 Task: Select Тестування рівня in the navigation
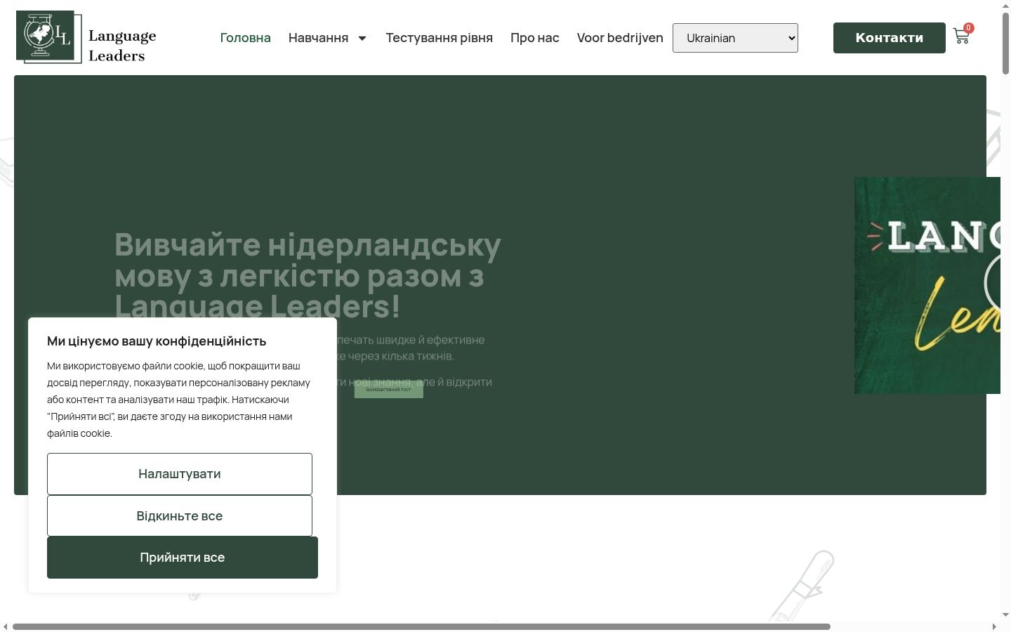tap(439, 38)
